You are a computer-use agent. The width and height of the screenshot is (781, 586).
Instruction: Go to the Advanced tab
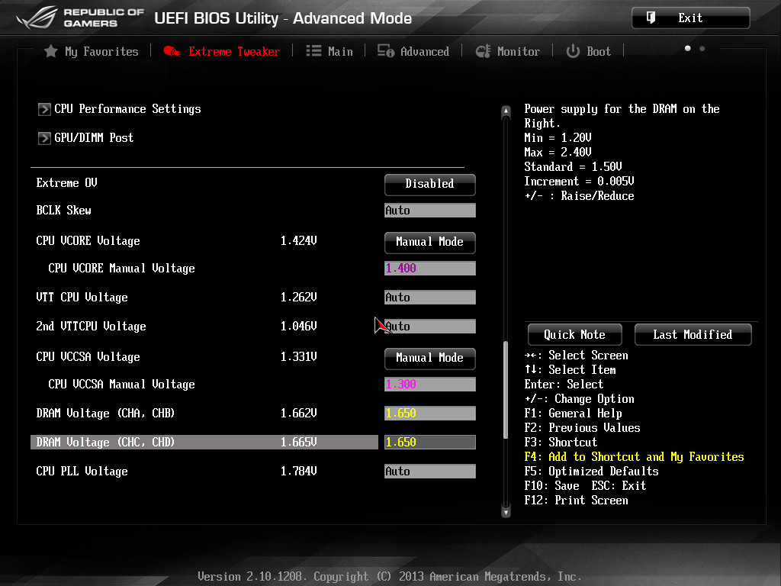(413, 51)
